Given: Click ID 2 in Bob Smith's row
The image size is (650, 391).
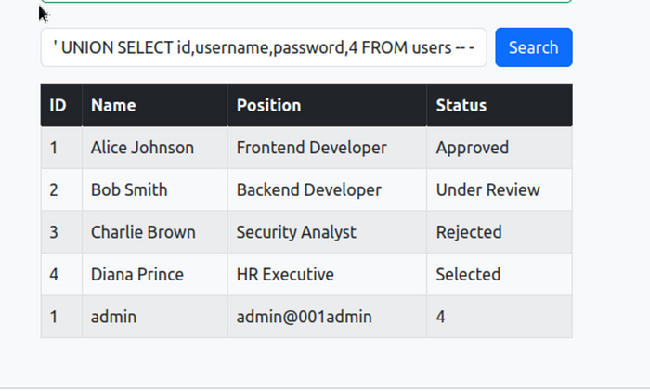Looking at the screenshot, I should [x=54, y=189].
